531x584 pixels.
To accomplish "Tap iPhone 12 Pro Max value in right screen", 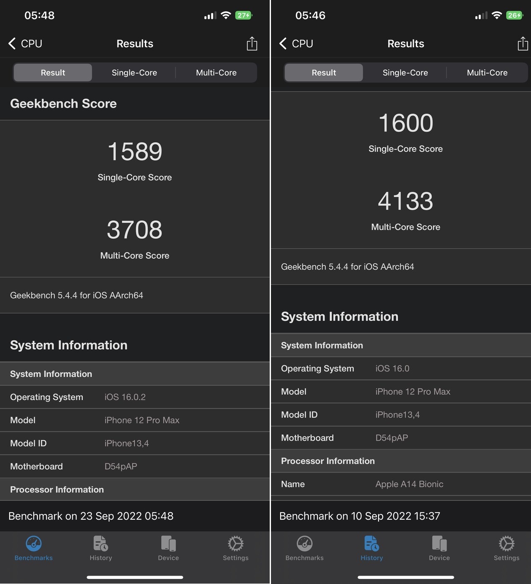I will click(413, 391).
